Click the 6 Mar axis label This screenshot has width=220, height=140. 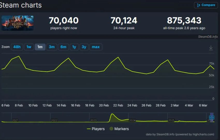click(203, 106)
